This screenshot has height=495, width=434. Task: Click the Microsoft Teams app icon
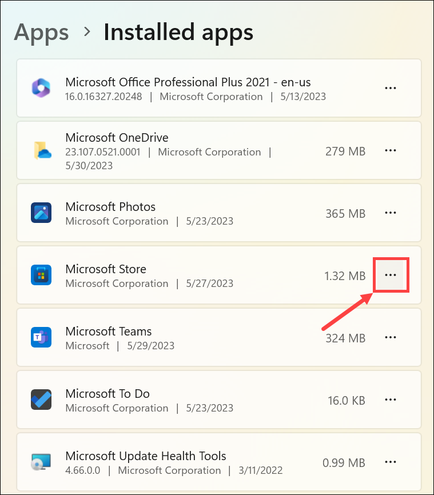tap(41, 338)
